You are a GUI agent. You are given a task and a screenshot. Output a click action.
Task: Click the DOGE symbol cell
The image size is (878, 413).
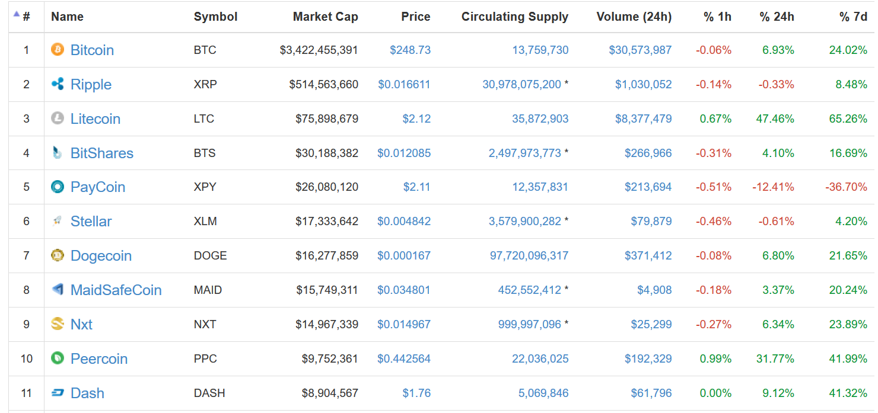click(x=211, y=255)
